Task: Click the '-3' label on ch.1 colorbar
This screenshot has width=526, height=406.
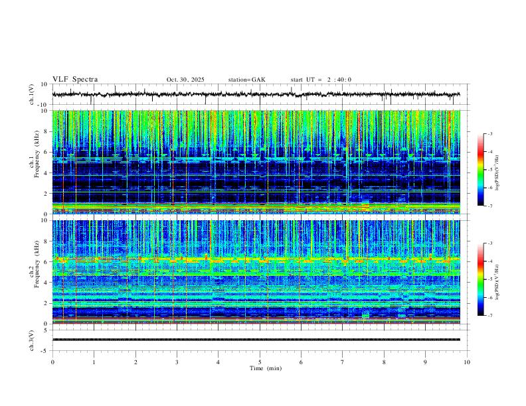Action: 489,134
